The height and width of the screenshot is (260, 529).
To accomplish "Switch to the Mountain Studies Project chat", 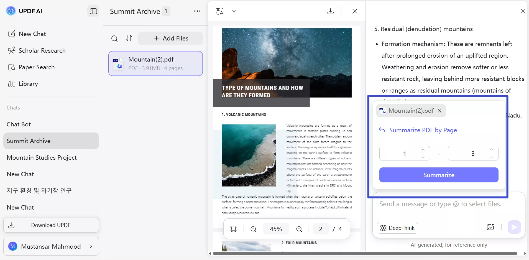I will (42, 157).
